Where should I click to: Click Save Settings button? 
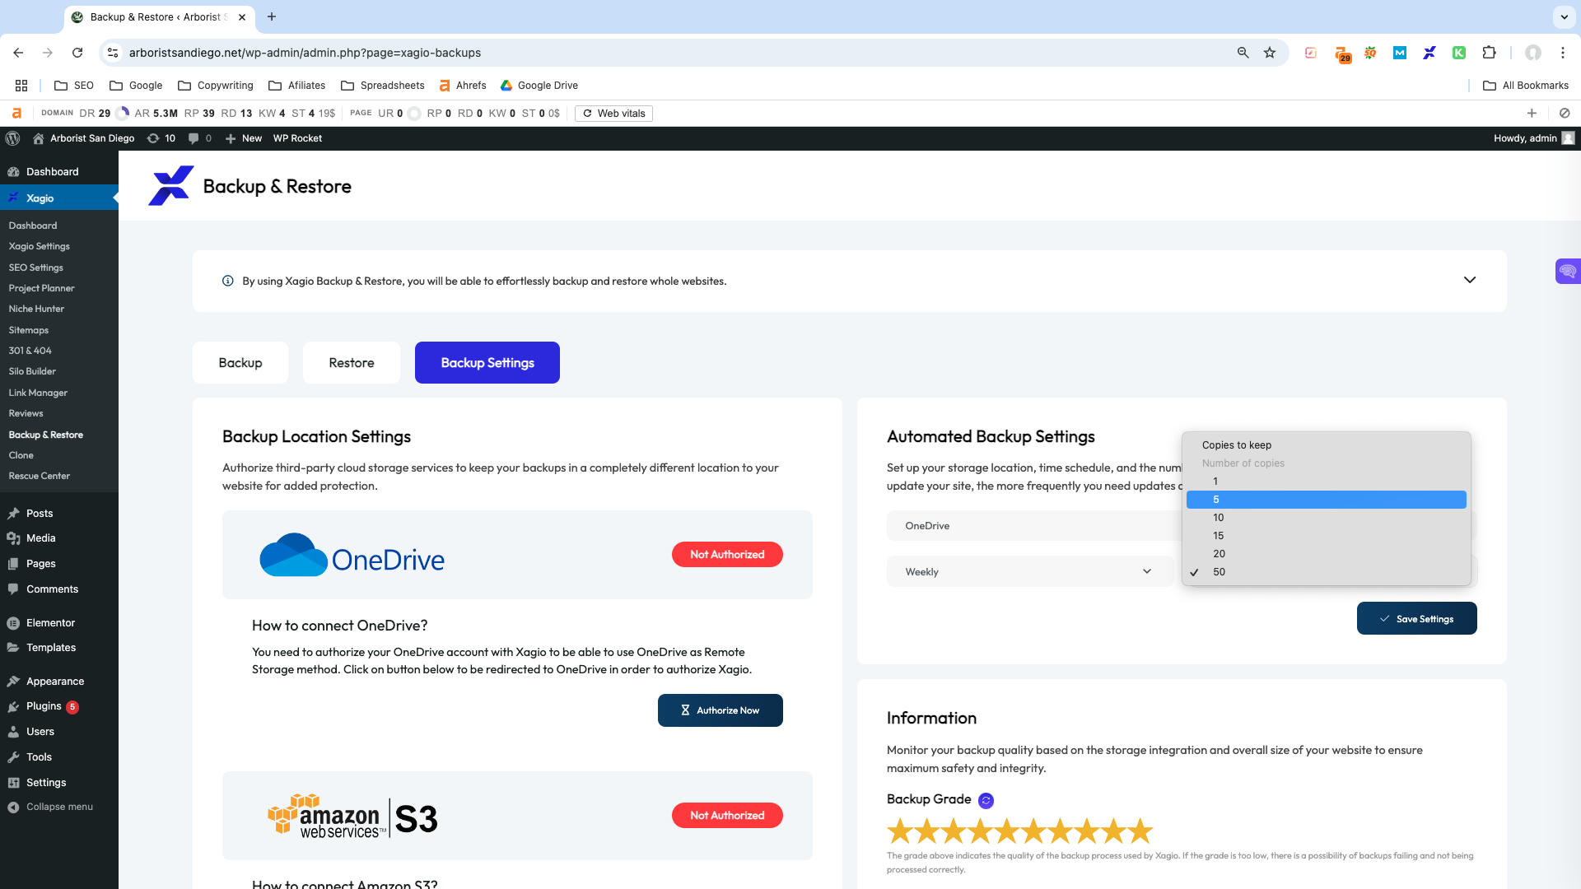coord(1416,619)
